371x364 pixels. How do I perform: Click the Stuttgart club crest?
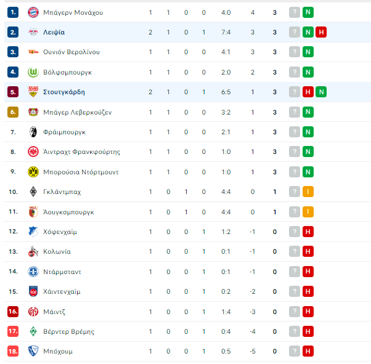click(33, 92)
